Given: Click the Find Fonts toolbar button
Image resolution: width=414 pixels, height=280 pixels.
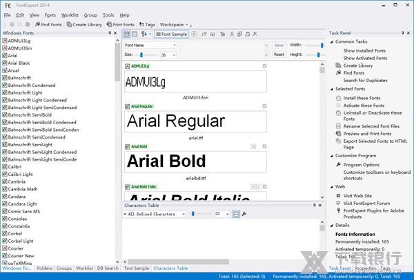Looking at the screenshot, I should point(48,24).
